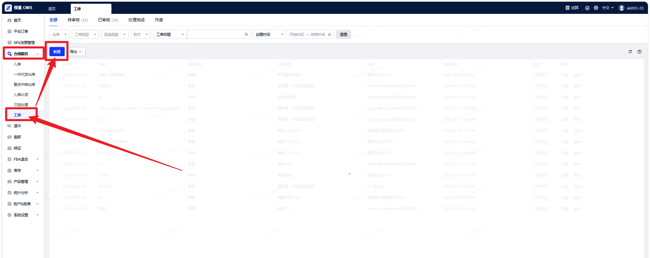Screen dimensions: 650x258
Task: Tick the checkbox for WO260601-002
Action: pyautogui.click(x=55, y=86)
